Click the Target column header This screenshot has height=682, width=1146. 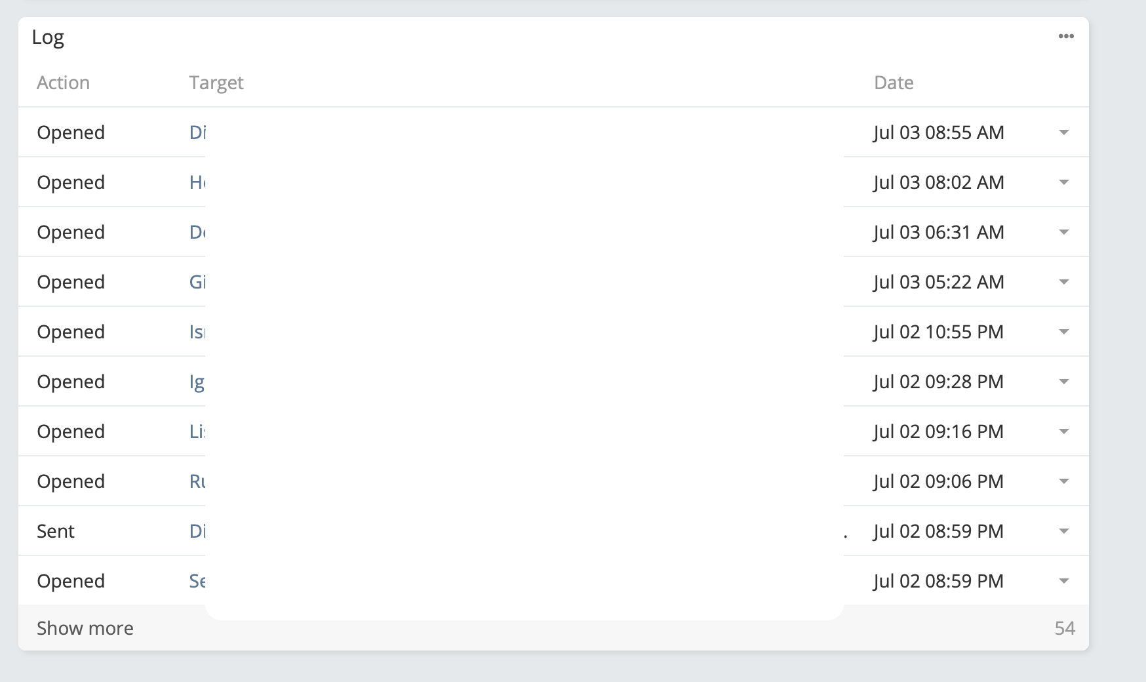(x=216, y=83)
